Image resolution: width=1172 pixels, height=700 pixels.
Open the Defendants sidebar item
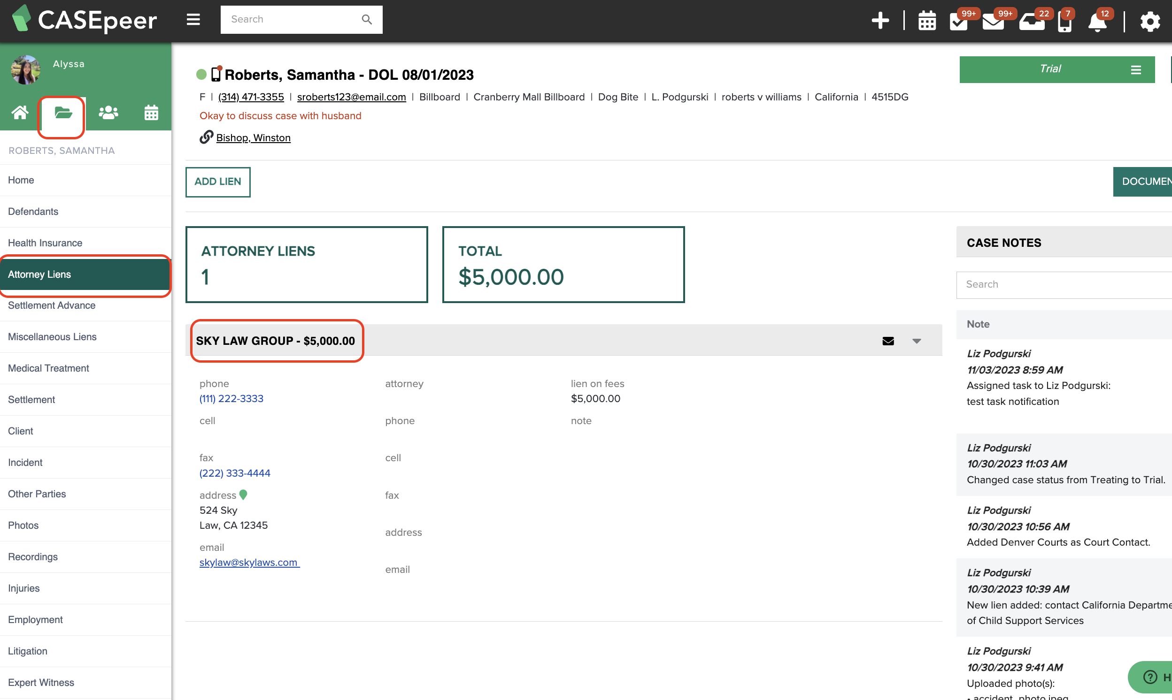(x=85, y=211)
